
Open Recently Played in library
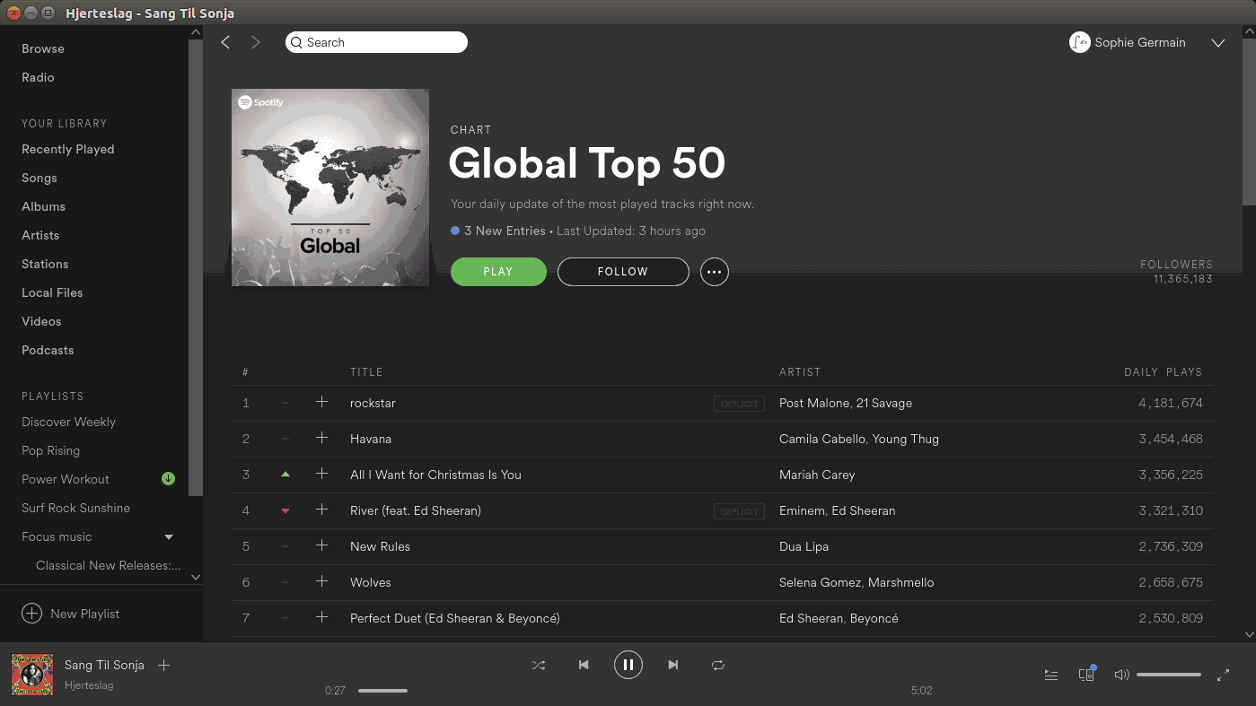pos(68,149)
